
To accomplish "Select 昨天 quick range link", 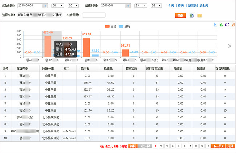I will (181, 6).
